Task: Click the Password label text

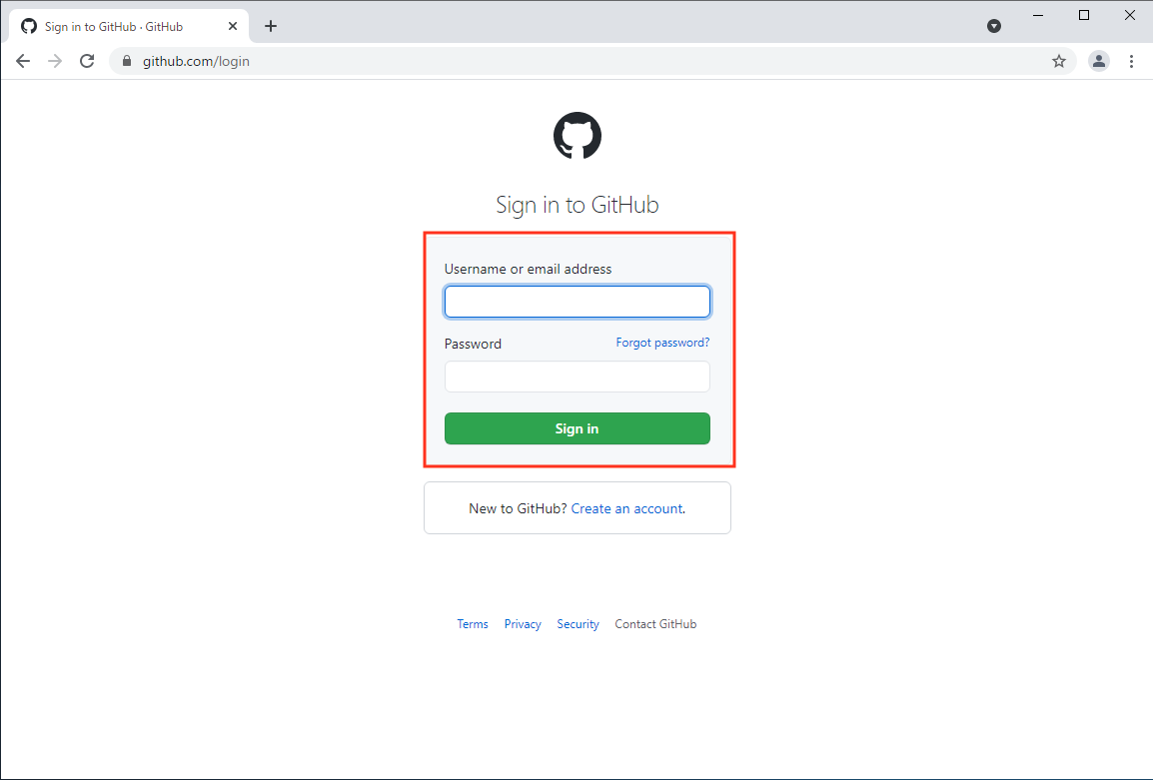Action: [473, 344]
